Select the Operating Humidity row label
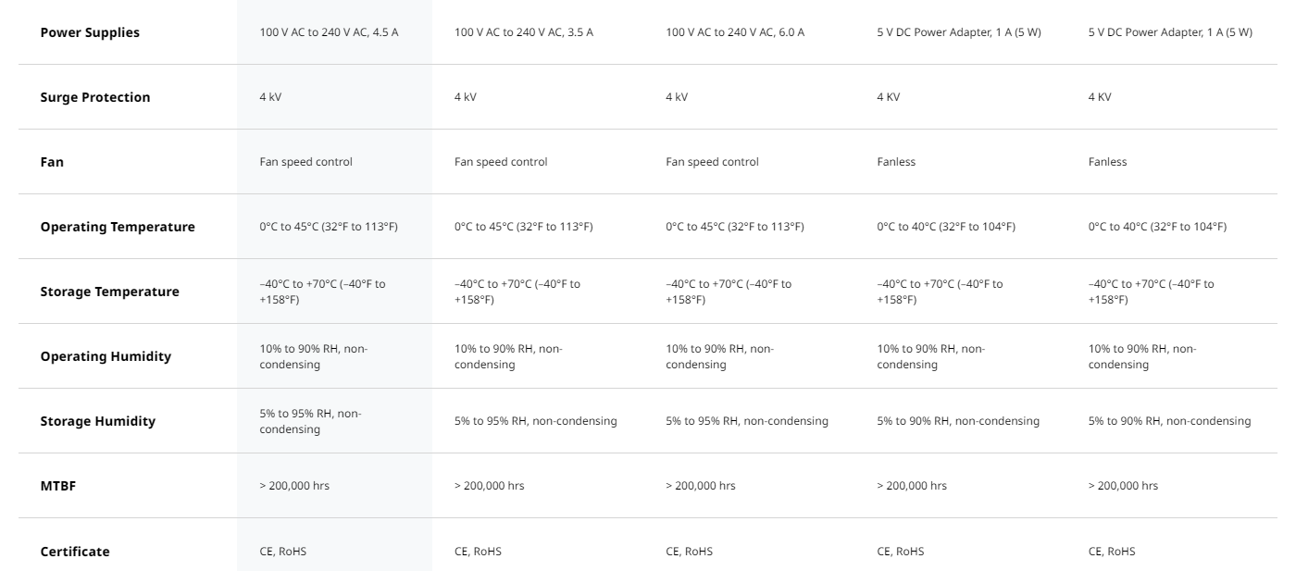The image size is (1296, 571). coord(106,356)
